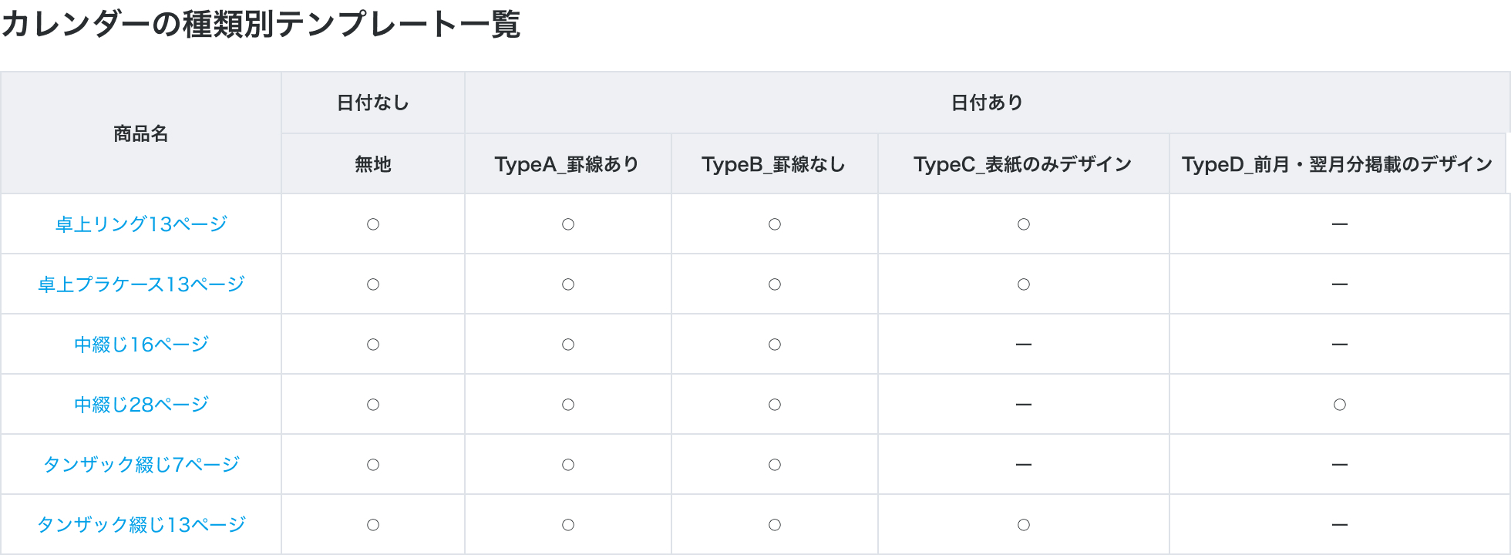Click 卓上リング13ページ circle under TypeC

tap(1024, 224)
